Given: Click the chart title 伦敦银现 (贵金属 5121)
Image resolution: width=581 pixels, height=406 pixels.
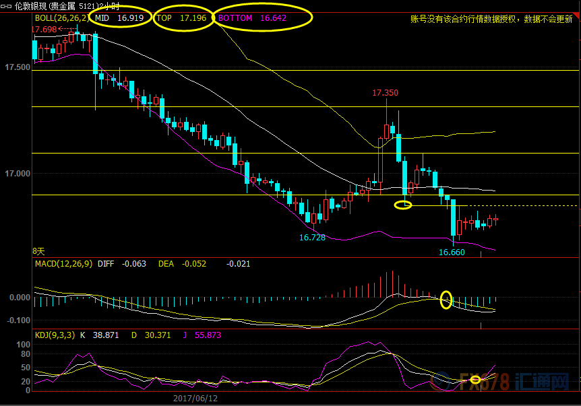Looking at the screenshot, I should click(57, 6).
